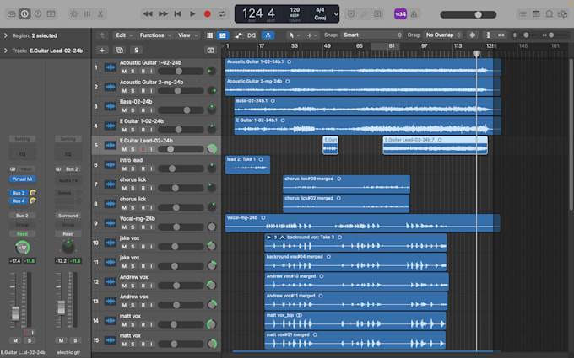Image resolution: width=574 pixels, height=358 pixels.
Task: Solo the Bass-02-24b track
Action: click(133, 110)
